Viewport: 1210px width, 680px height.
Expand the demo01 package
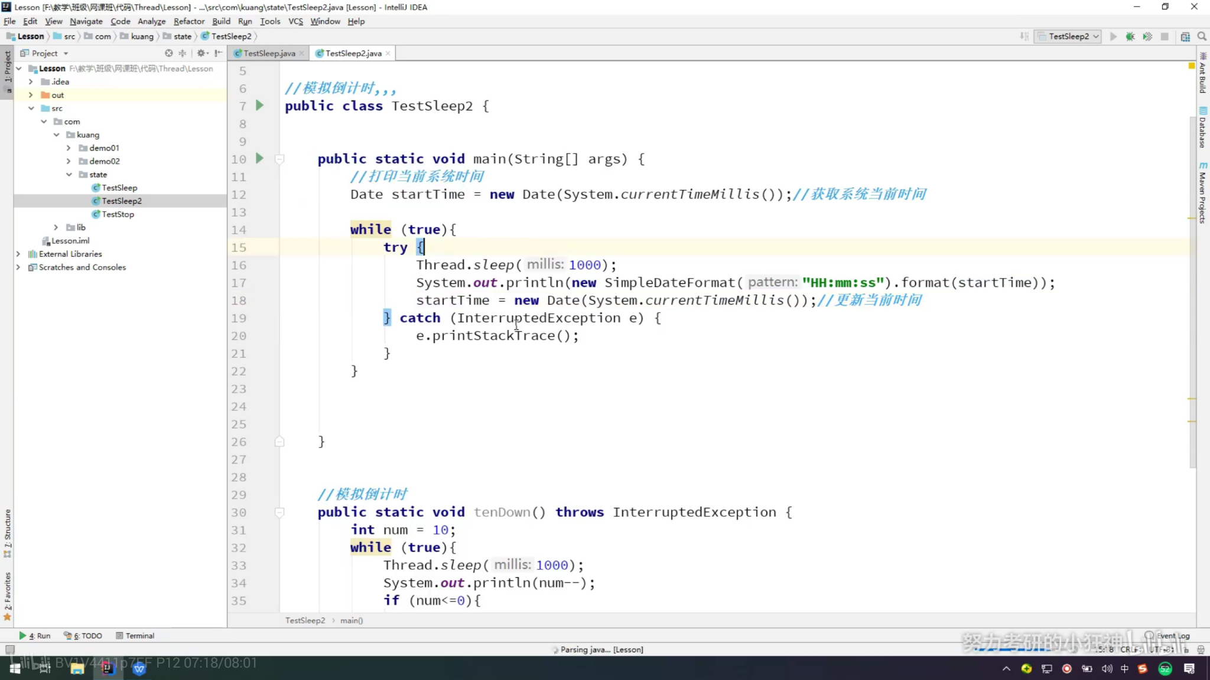[69, 148]
